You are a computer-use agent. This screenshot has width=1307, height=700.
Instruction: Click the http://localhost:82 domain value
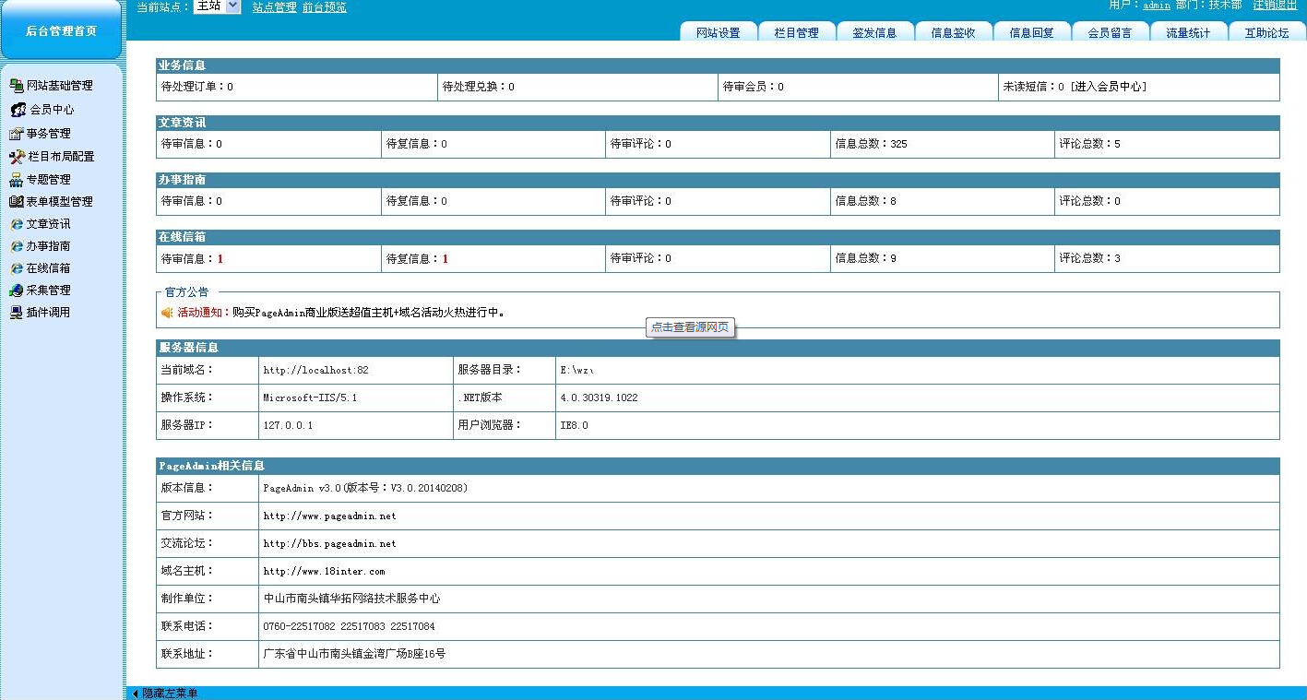pos(316,371)
